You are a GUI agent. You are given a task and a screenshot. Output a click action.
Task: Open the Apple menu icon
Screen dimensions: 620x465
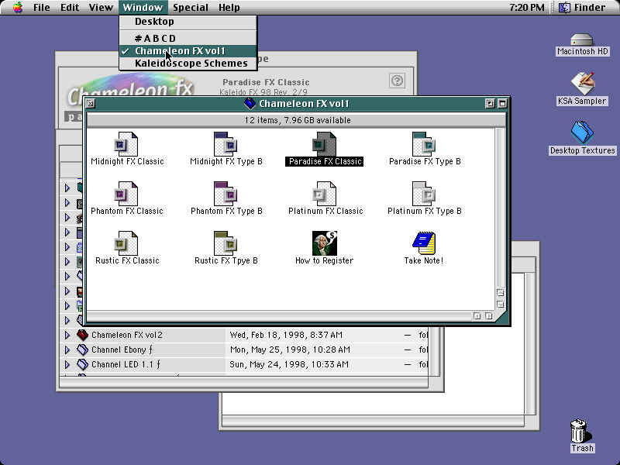(x=17, y=7)
